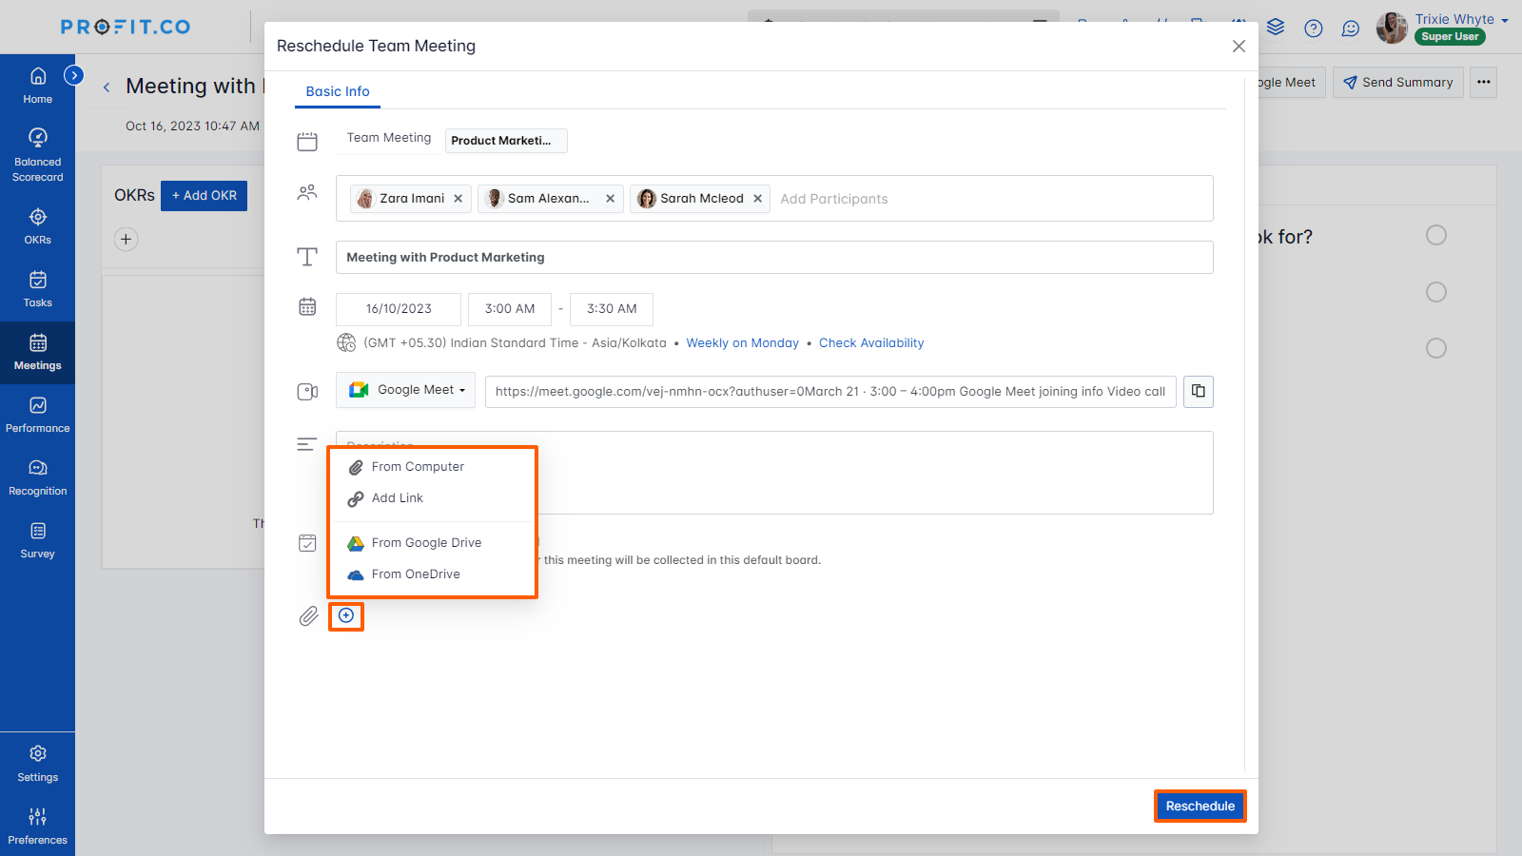Open the Recognition section
Image resolution: width=1522 pixels, height=856 pixels.
click(x=37, y=477)
